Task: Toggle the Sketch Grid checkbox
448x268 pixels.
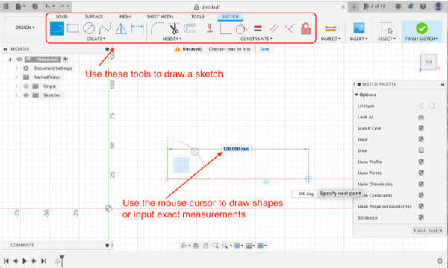Action: click(421, 128)
